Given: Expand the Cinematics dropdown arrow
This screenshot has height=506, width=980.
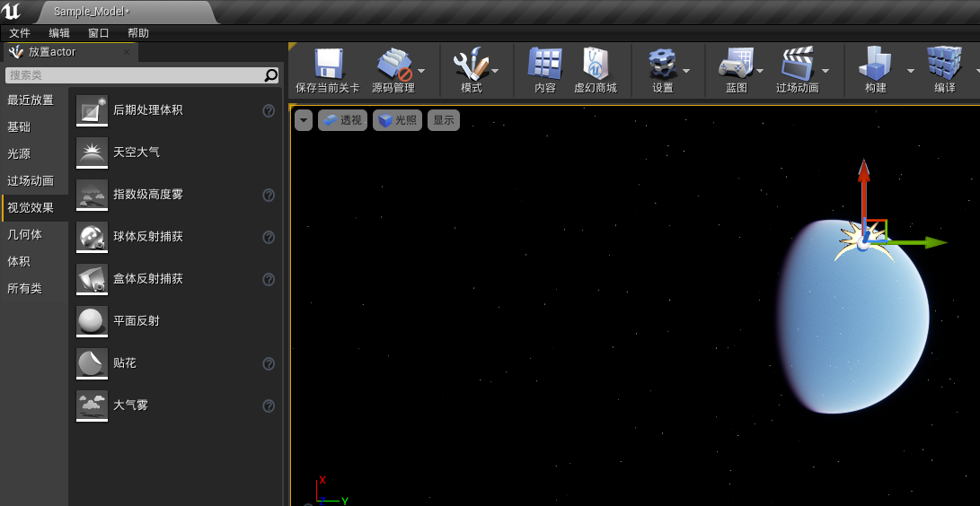Looking at the screenshot, I should click(825, 71).
